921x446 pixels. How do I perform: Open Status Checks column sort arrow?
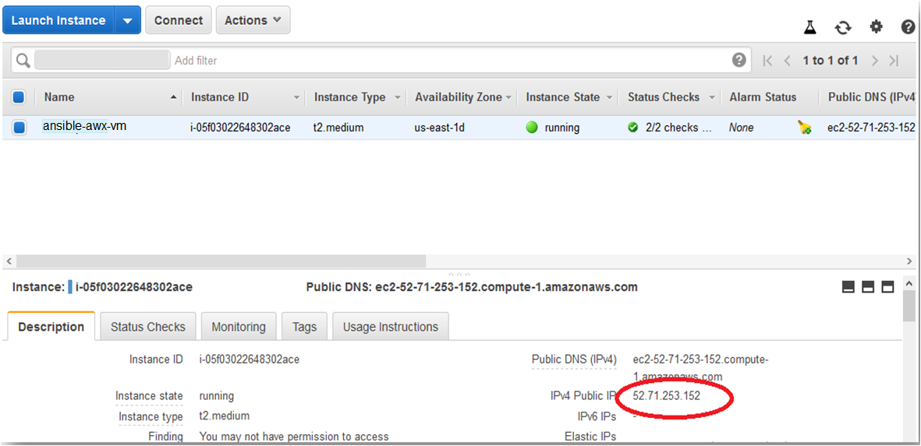(x=712, y=98)
